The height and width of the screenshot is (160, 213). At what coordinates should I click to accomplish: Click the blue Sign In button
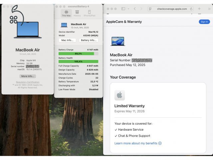pos(204,22)
